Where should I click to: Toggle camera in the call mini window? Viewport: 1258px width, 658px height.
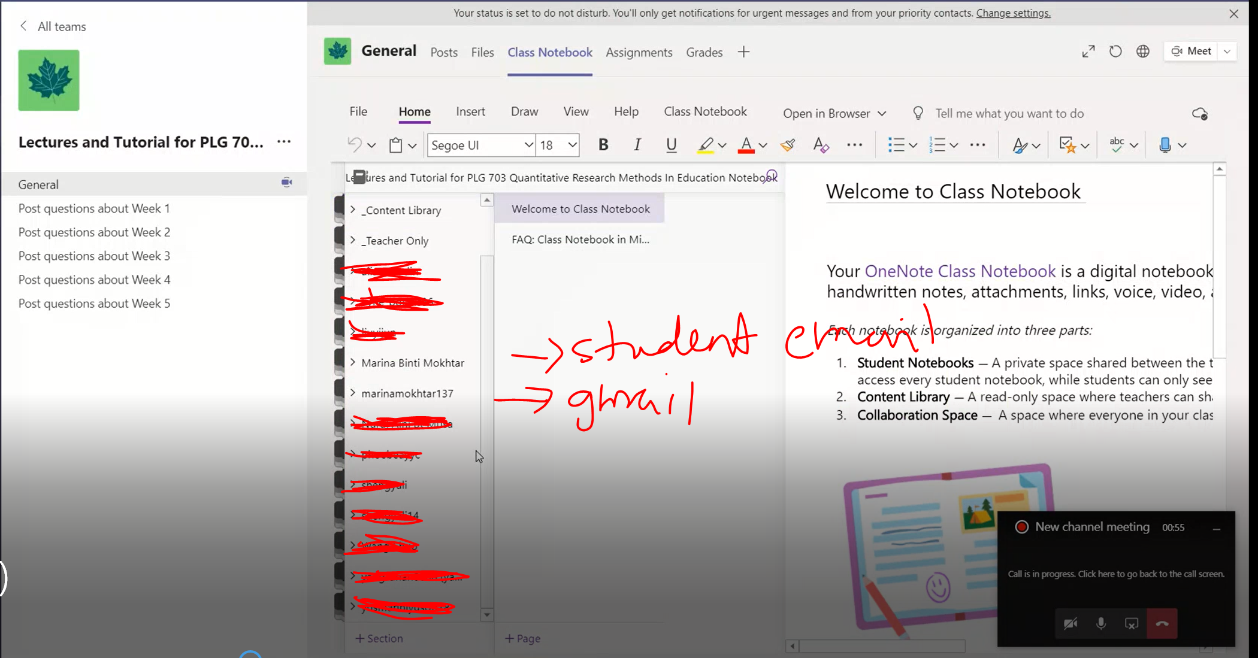coord(1070,623)
